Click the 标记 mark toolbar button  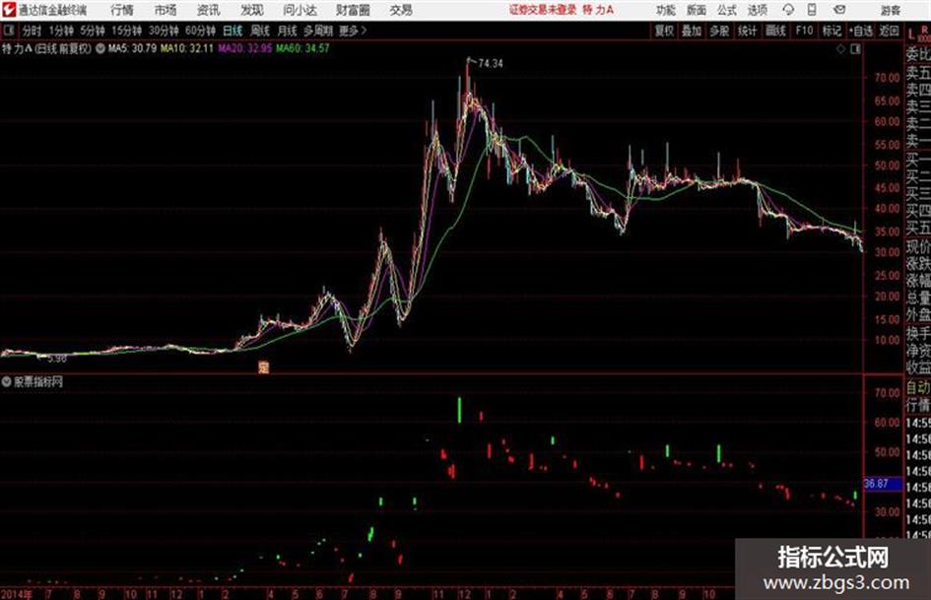[831, 31]
